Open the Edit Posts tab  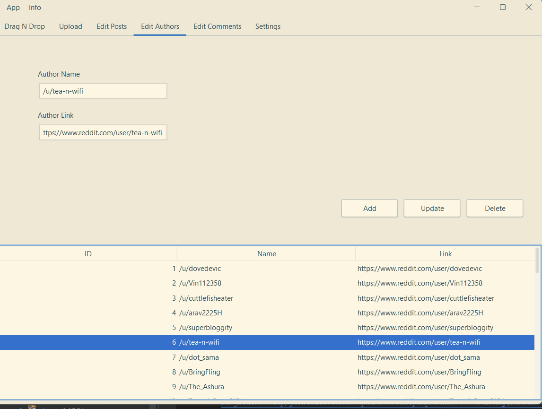112,26
